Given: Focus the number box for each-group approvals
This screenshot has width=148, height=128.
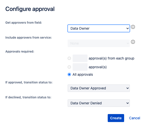Looking at the screenshot, I should coord(80,58).
